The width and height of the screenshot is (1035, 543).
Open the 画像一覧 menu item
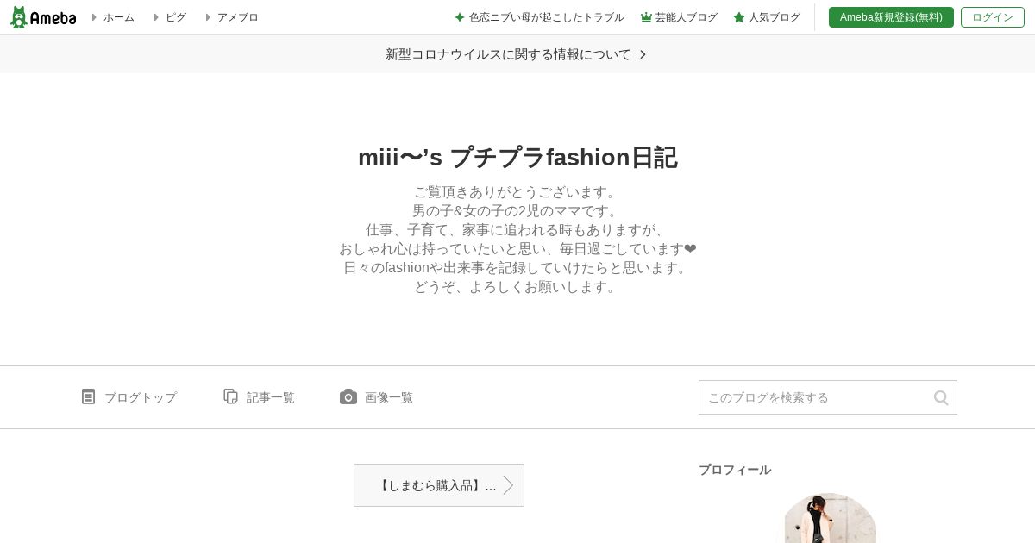(x=377, y=397)
